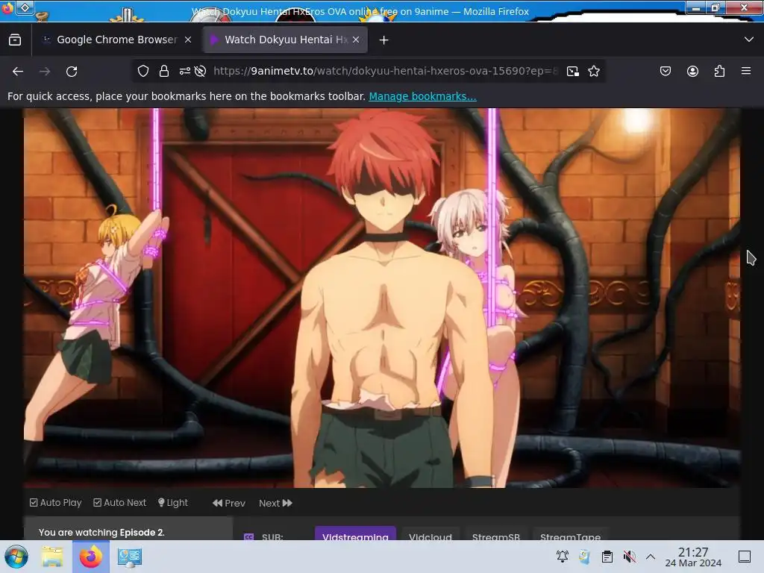The height and width of the screenshot is (573, 764).
Task: Choose the StreamSB server
Action: click(x=496, y=533)
